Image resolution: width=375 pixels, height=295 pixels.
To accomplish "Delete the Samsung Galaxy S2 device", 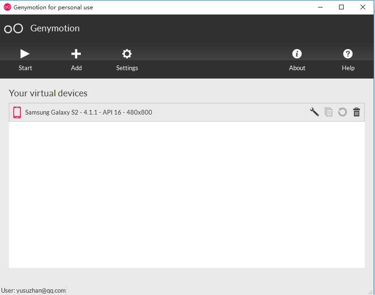I will (356, 112).
